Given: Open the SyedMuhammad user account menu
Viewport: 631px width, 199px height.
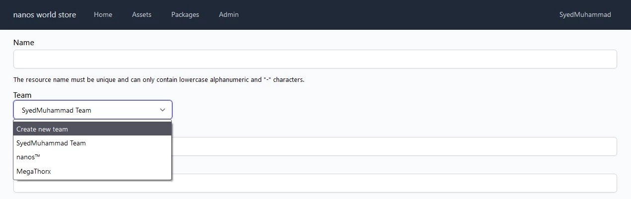Looking at the screenshot, I should click(585, 15).
